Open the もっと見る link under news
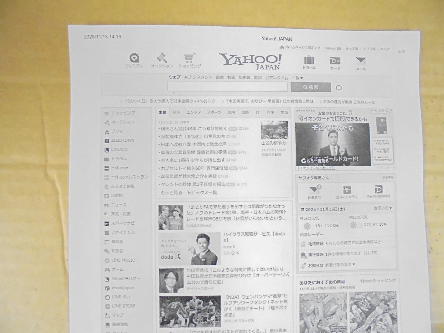 171,193
